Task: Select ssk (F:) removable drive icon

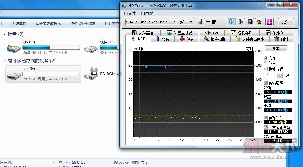Action: (x=14, y=76)
